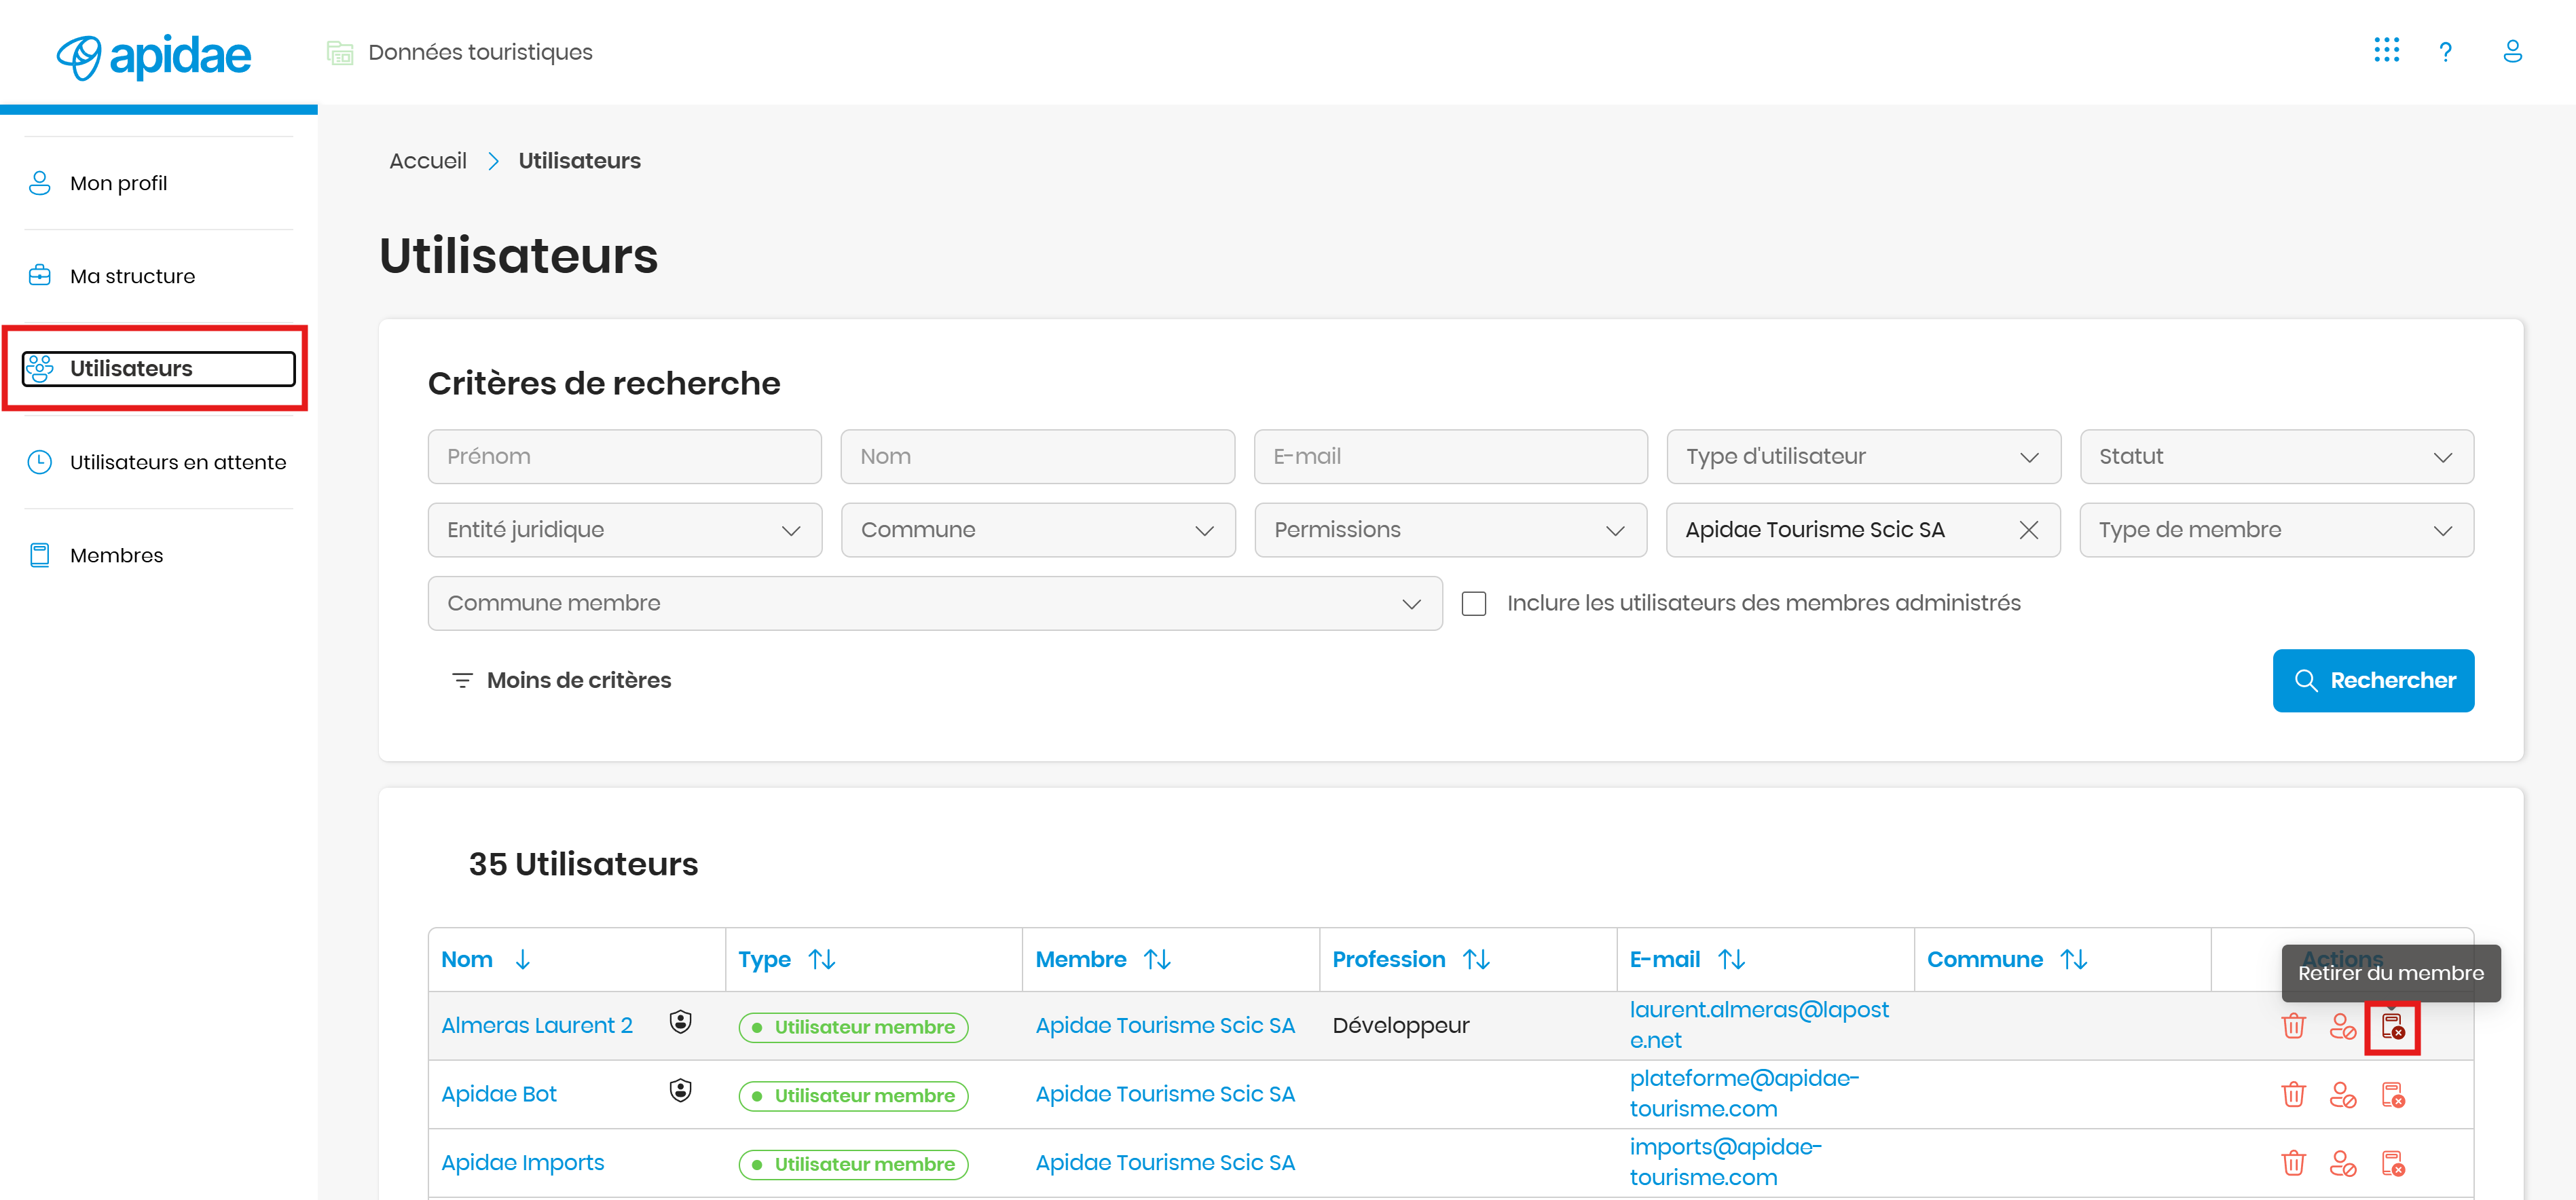The image size is (2576, 1200).
Task: Open the user account icon in header
Action: 2512,51
